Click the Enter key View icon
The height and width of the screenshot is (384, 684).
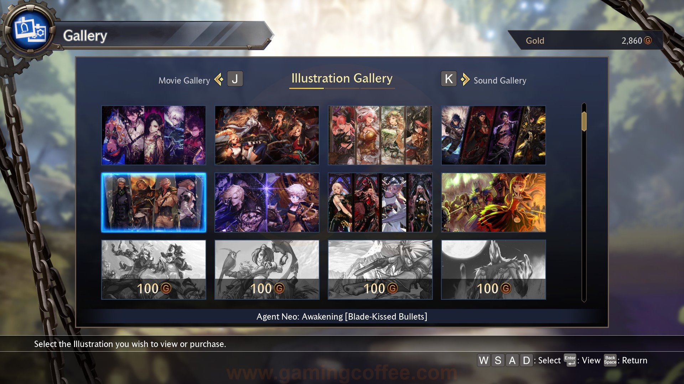570,360
